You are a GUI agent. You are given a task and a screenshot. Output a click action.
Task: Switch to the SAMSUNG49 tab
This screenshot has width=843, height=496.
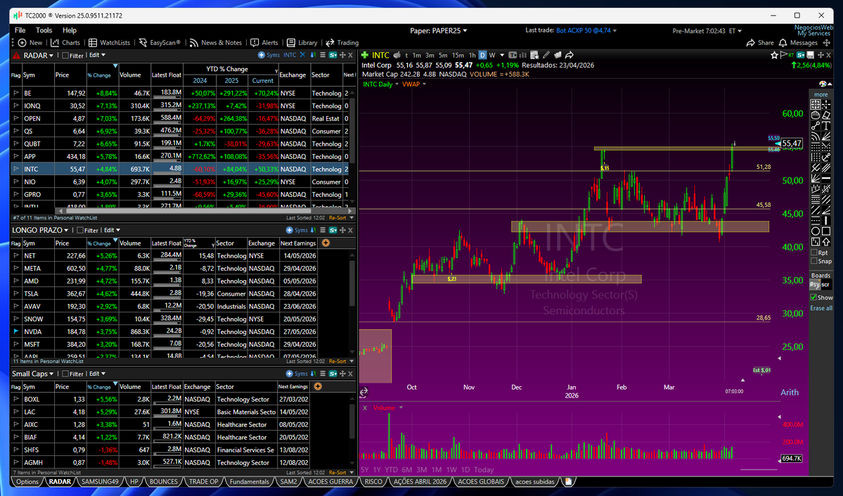pos(100,481)
